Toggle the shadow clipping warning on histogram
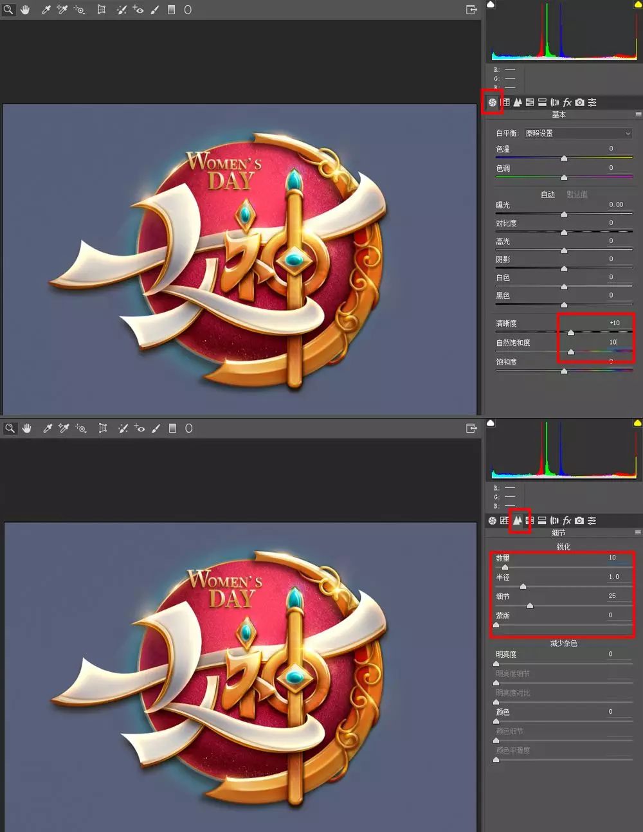This screenshot has height=832, width=643. coord(491,5)
